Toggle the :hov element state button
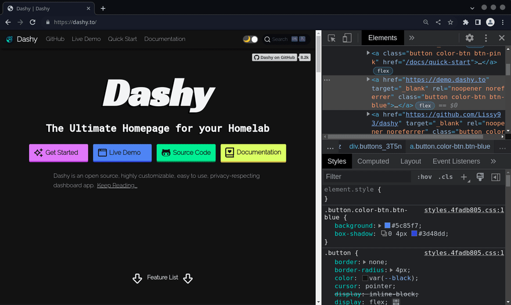 click(424, 177)
